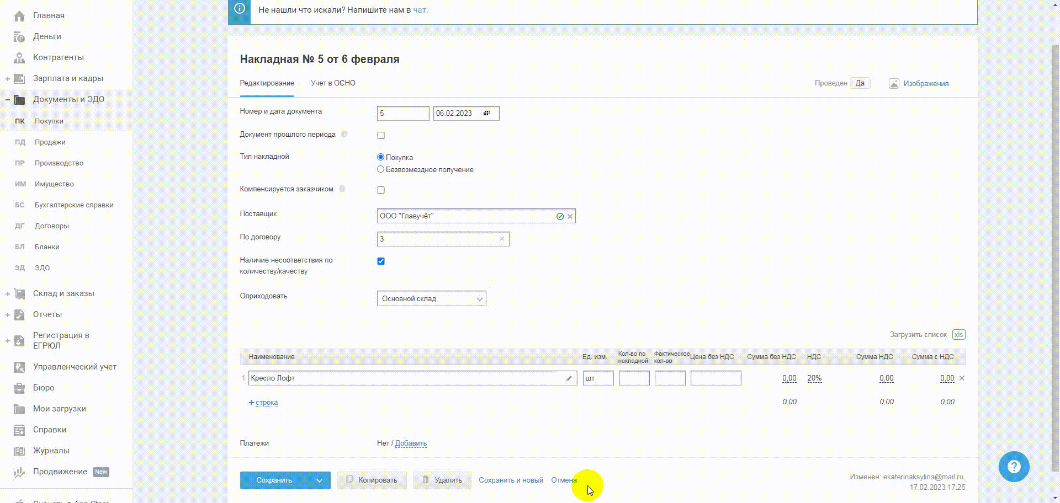Open Изображения image icon
This screenshot has height=503, width=1060.
pos(894,83)
